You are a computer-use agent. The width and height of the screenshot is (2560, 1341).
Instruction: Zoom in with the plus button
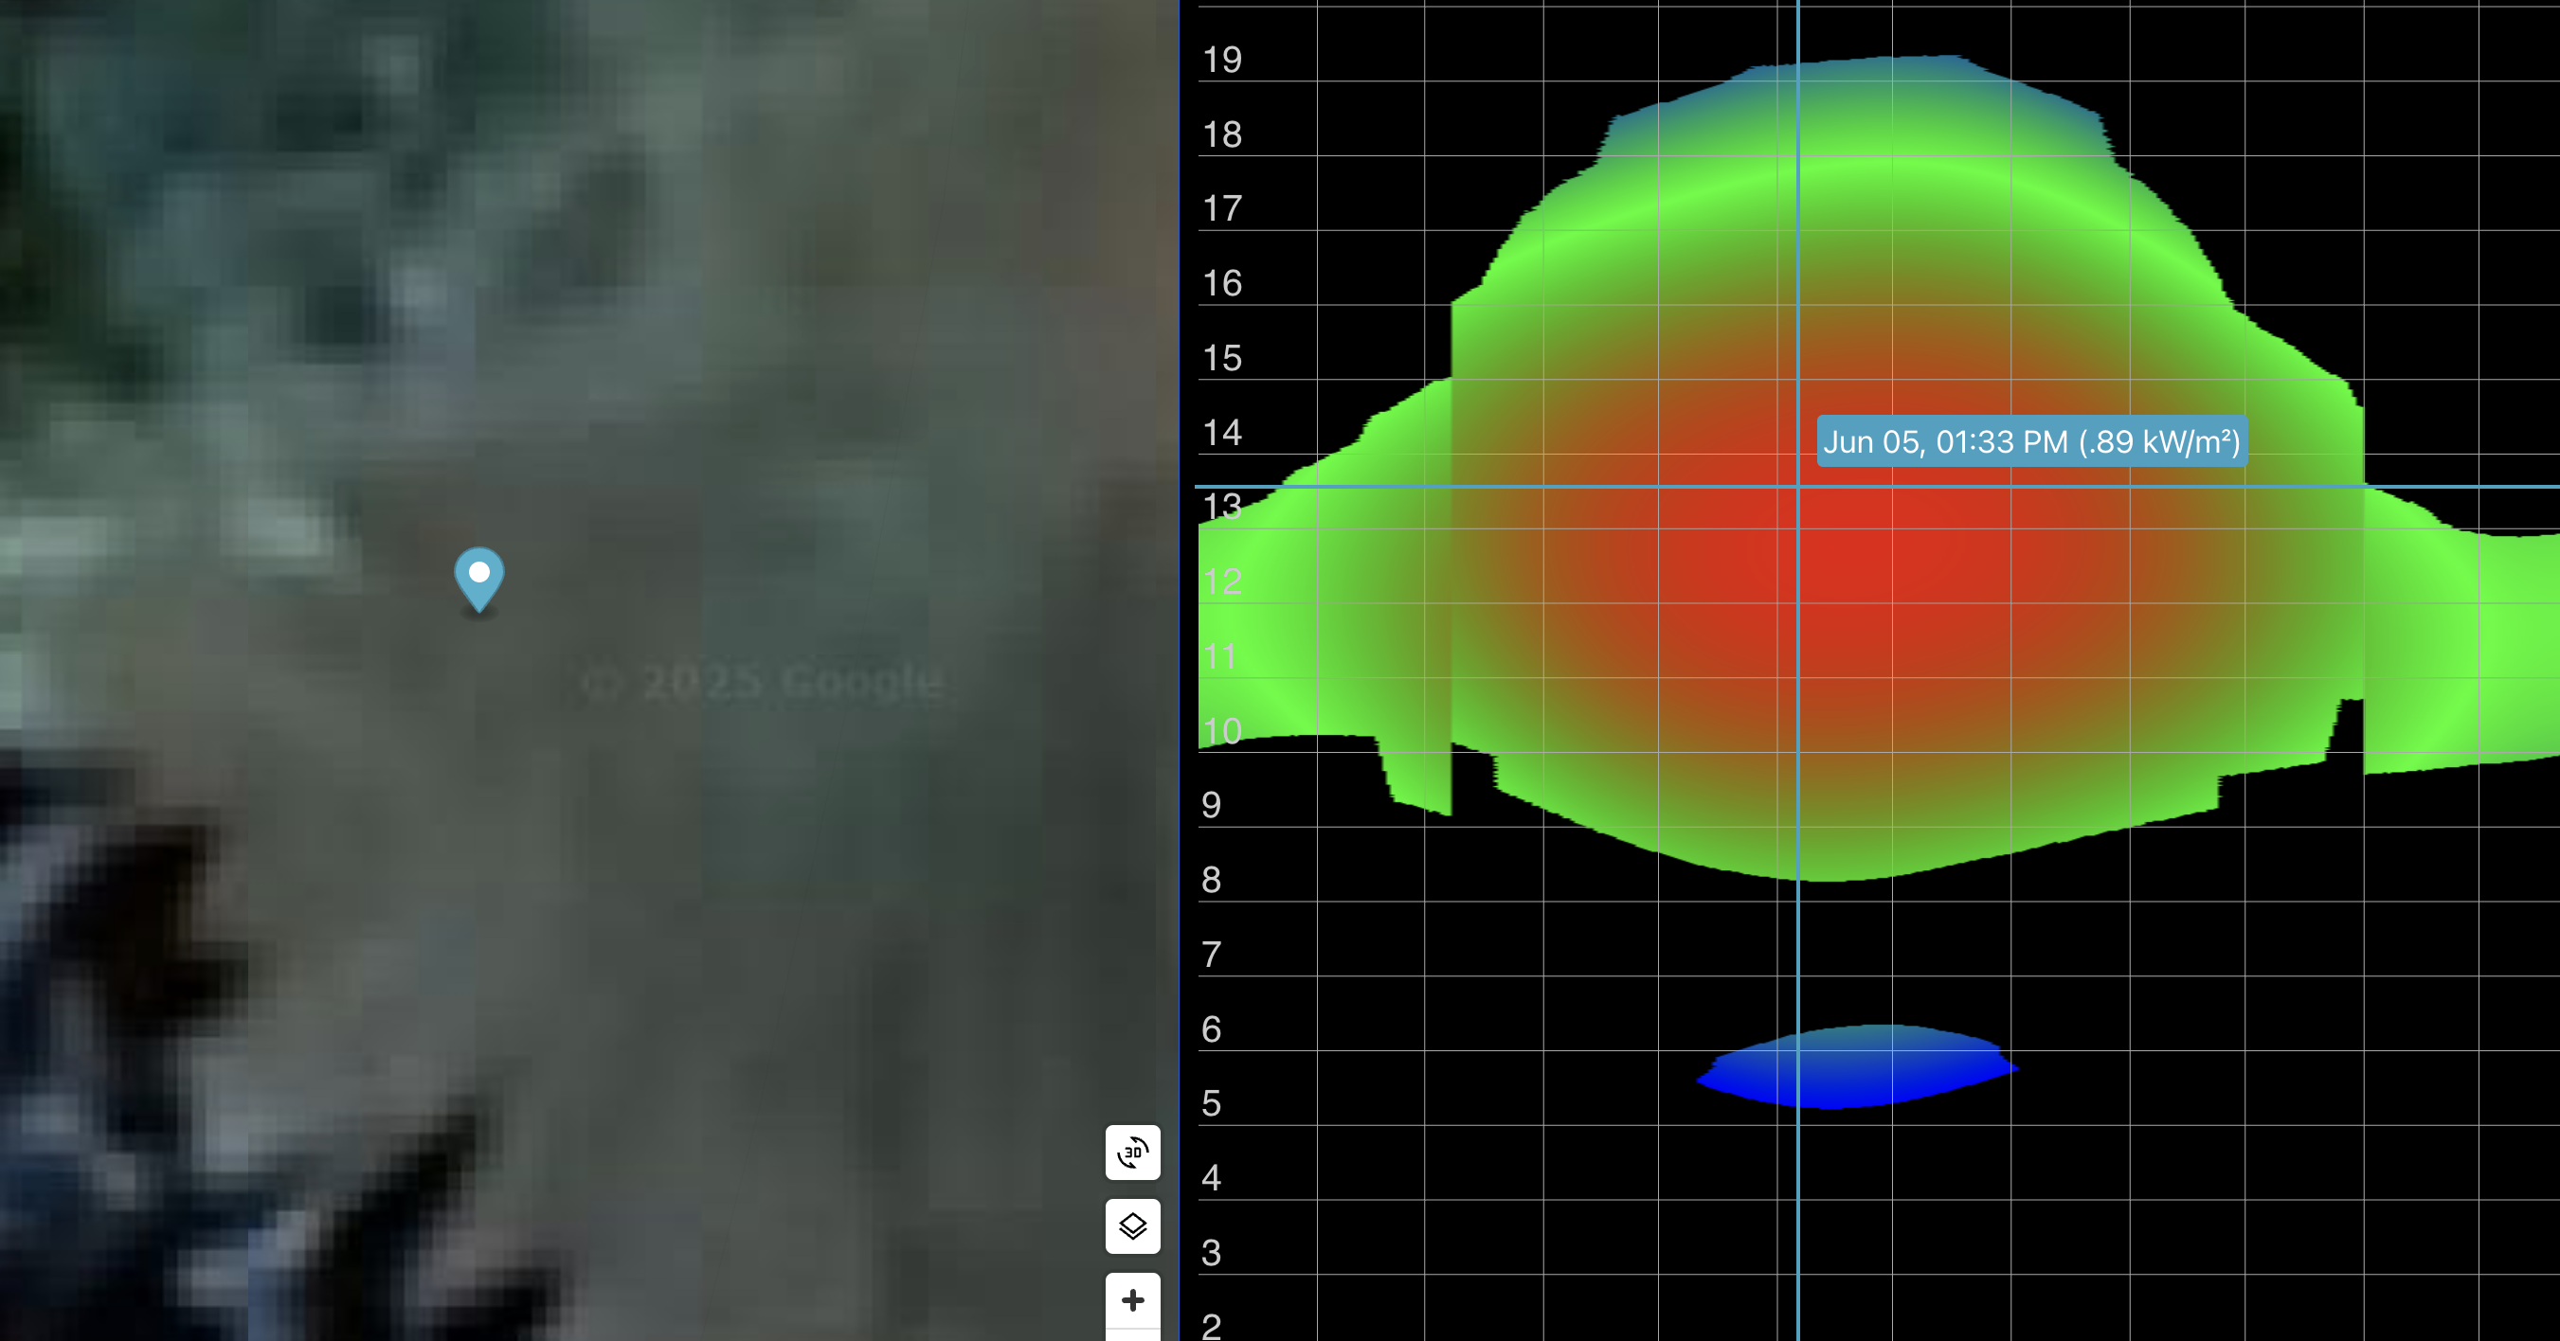tap(1133, 1300)
